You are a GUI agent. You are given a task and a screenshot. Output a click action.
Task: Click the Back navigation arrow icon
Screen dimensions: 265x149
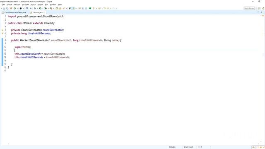point(108,8)
